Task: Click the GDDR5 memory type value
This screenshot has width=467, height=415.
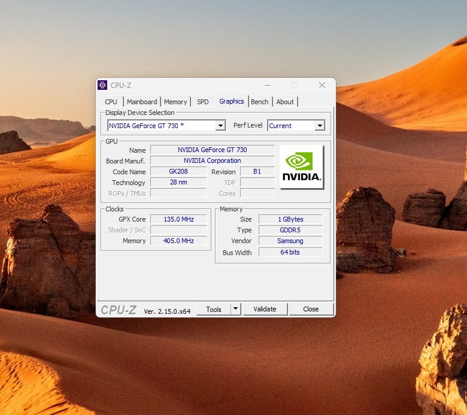Action: coord(290,230)
